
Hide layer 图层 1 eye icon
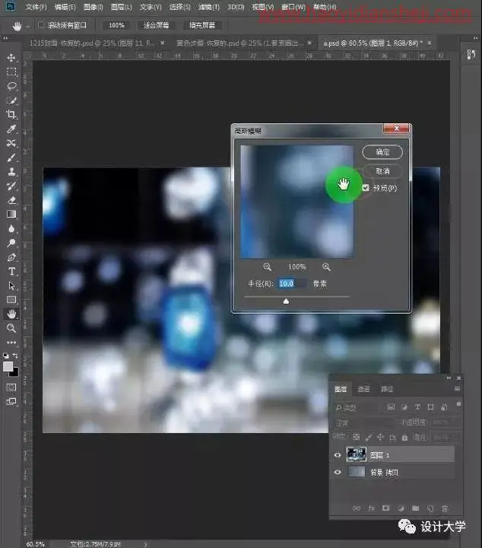pos(338,455)
